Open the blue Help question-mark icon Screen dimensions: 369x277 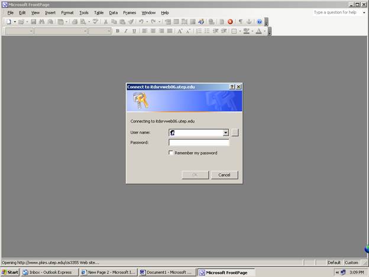point(260,22)
